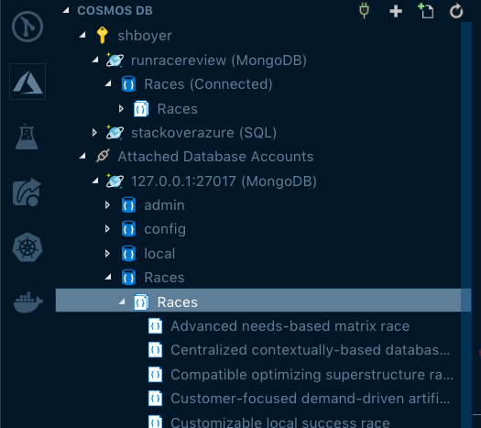
Task: Select stackoverazure (SQL) label
Action: tap(203, 133)
